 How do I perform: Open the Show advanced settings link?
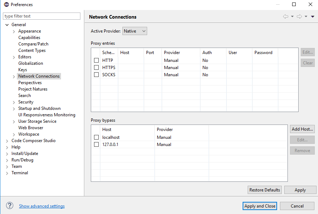click(x=42, y=206)
